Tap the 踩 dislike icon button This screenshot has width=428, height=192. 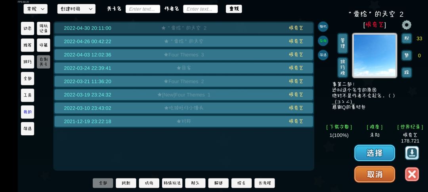(407, 72)
